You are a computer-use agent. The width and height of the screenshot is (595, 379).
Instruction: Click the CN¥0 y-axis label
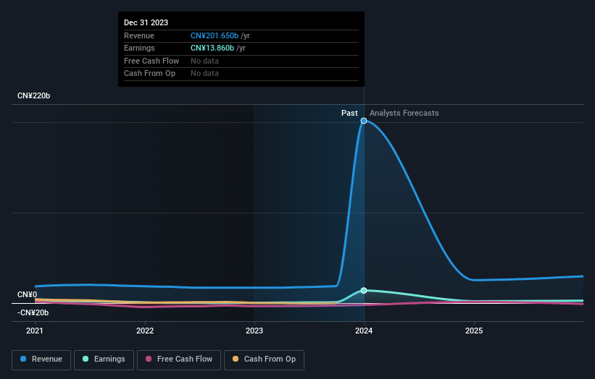coord(28,294)
